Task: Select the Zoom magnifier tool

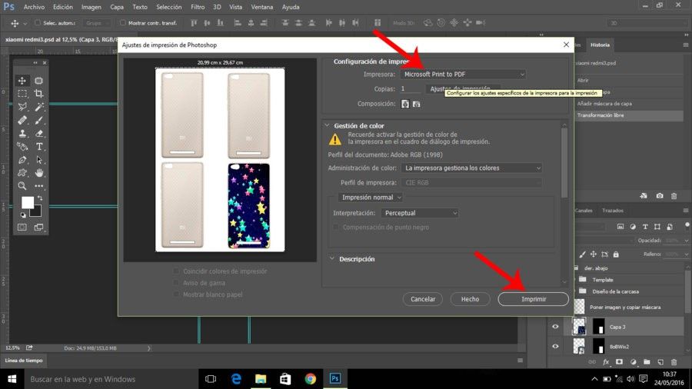Action: pos(22,186)
